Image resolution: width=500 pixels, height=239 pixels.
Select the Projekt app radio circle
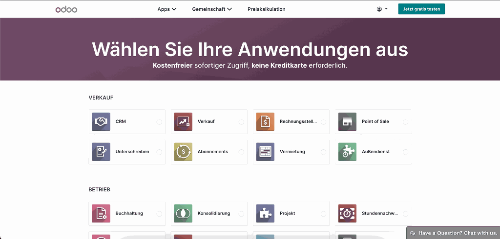[323, 214]
